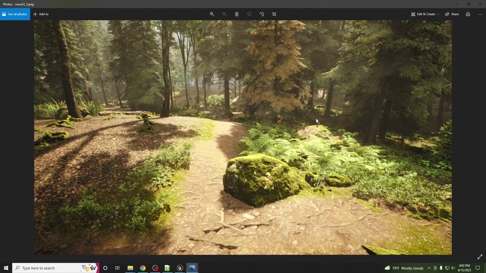Open the clock showing 4:02 PM
This screenshot has width=486, height=273.
point(464,268)
